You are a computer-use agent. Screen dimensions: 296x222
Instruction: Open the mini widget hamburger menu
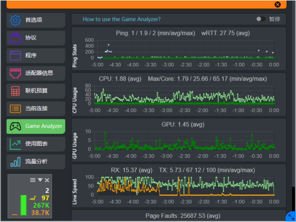point(33,180)
